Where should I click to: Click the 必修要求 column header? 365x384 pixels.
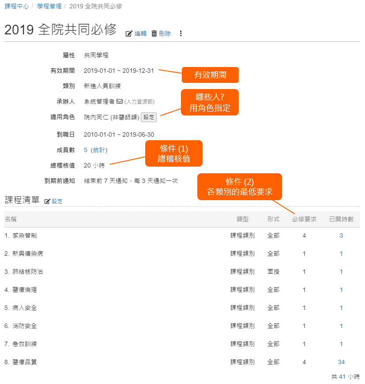pos(304,219)
